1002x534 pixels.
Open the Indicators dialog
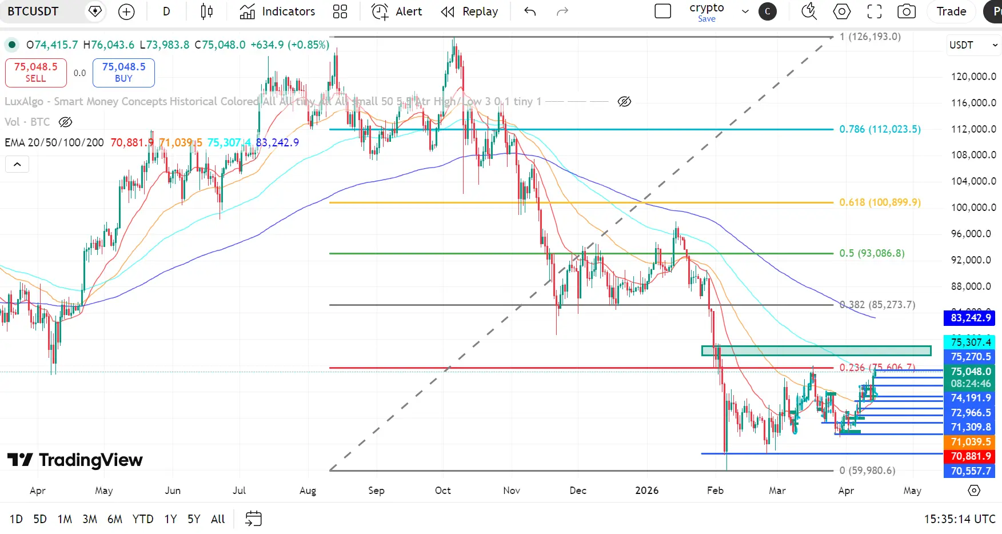pos(277,11)
